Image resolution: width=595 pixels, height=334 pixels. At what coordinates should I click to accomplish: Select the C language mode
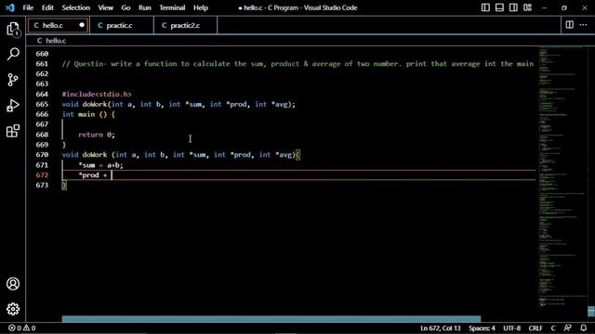pos(553,328)
